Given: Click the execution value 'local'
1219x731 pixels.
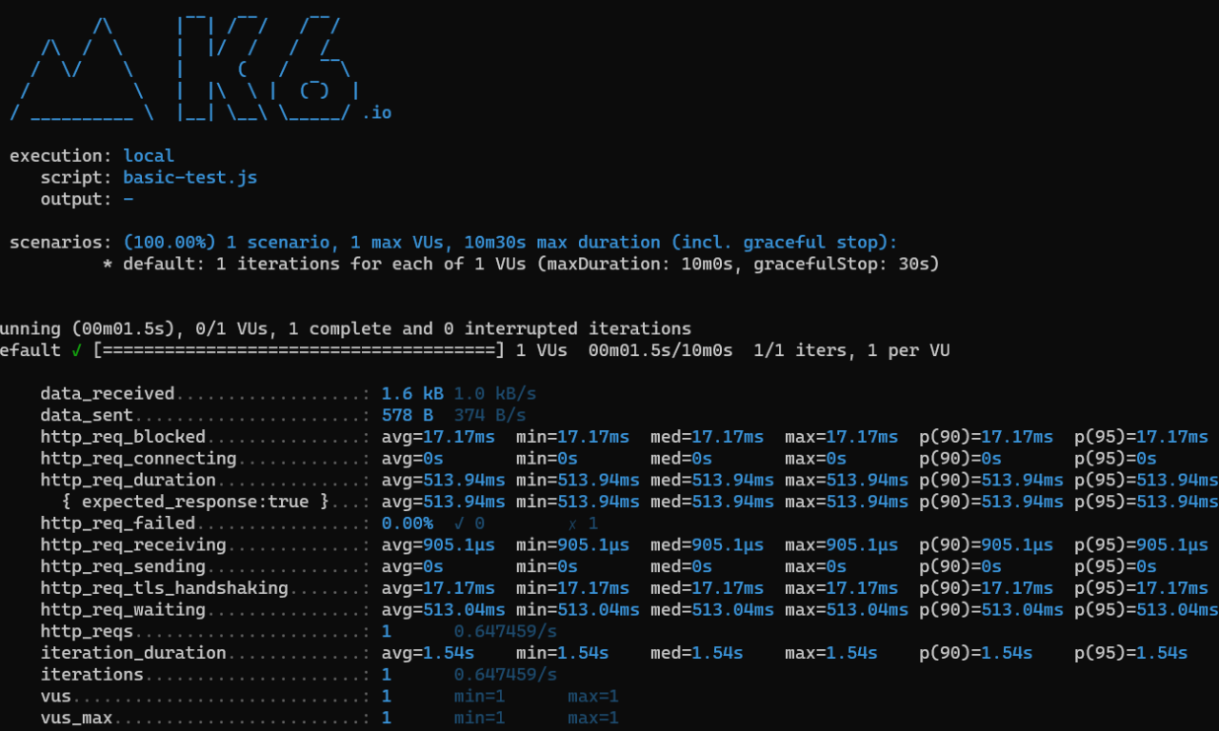Looking at the screenshot, I should point(149,156).
